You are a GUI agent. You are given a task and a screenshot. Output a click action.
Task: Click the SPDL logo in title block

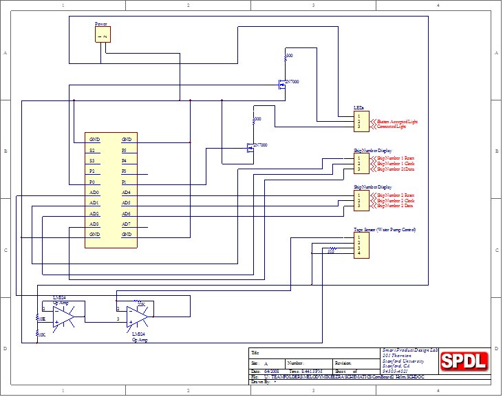point(463,361)
